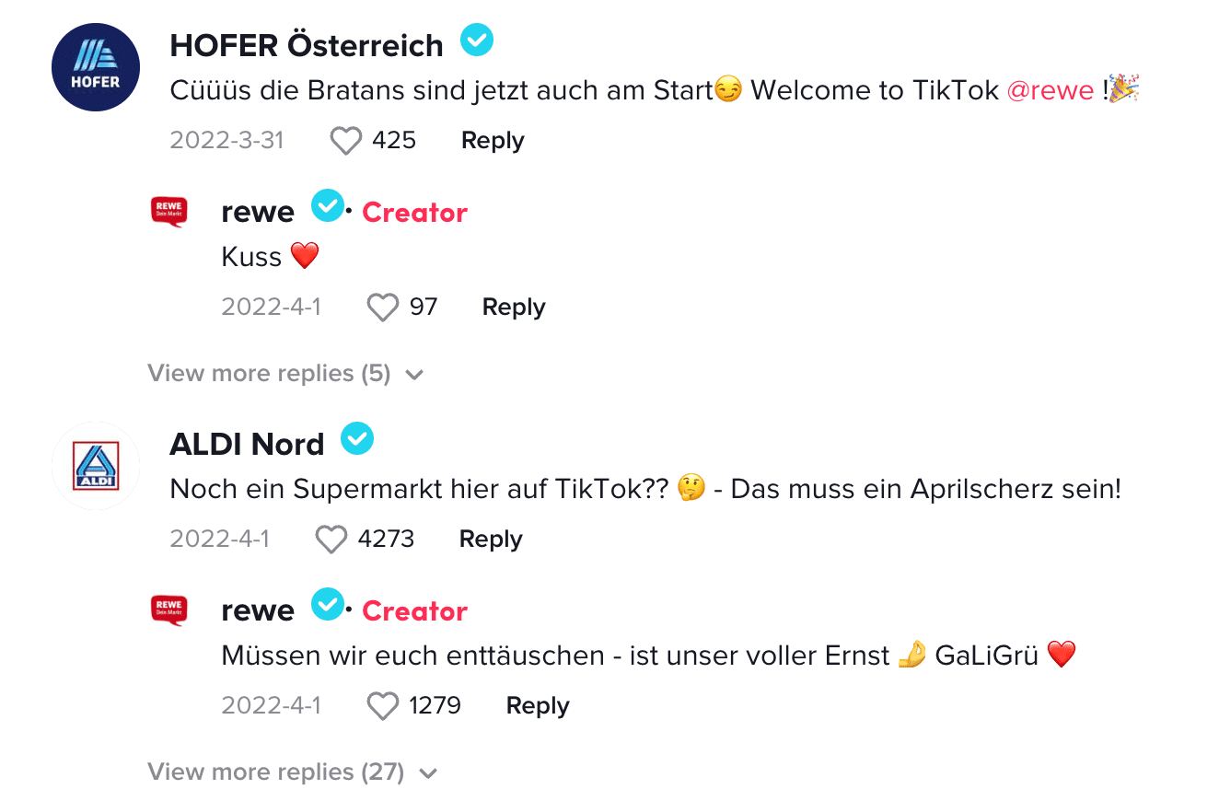The height and width of the screenshot is (801, 1219).
Task: Click the username HOFER Österreich
Action: click(x=307, y=43)
